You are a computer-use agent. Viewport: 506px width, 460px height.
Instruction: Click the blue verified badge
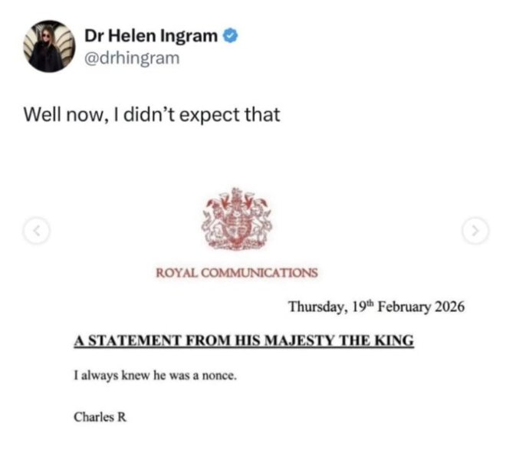click(x=229, y=35)
